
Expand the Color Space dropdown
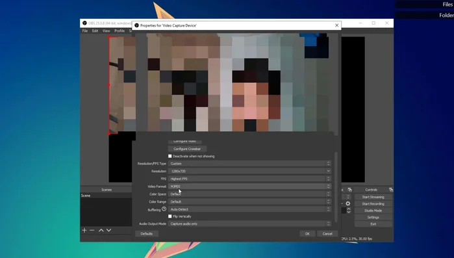(x=249, y=194)
